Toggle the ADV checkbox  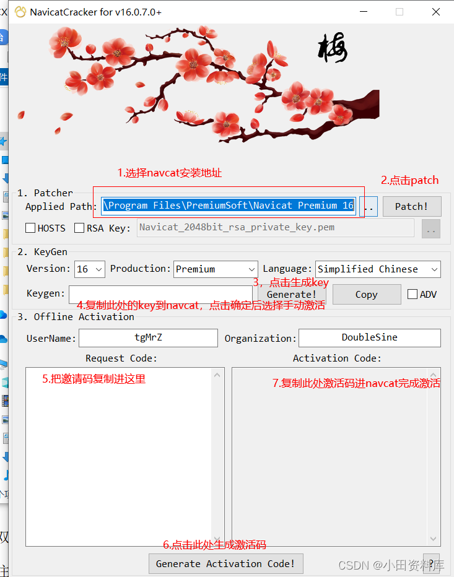tap(413, 295)
